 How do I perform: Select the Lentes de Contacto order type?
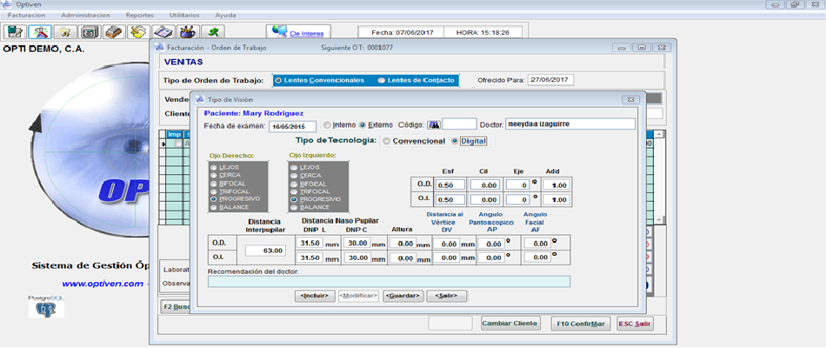382,80
